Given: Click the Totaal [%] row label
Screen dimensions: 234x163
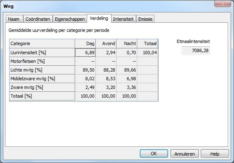Looking at the screenshot, I should (42, 96).
